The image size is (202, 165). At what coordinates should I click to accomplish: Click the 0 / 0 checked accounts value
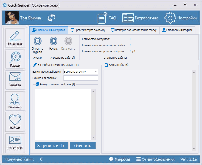133,51
